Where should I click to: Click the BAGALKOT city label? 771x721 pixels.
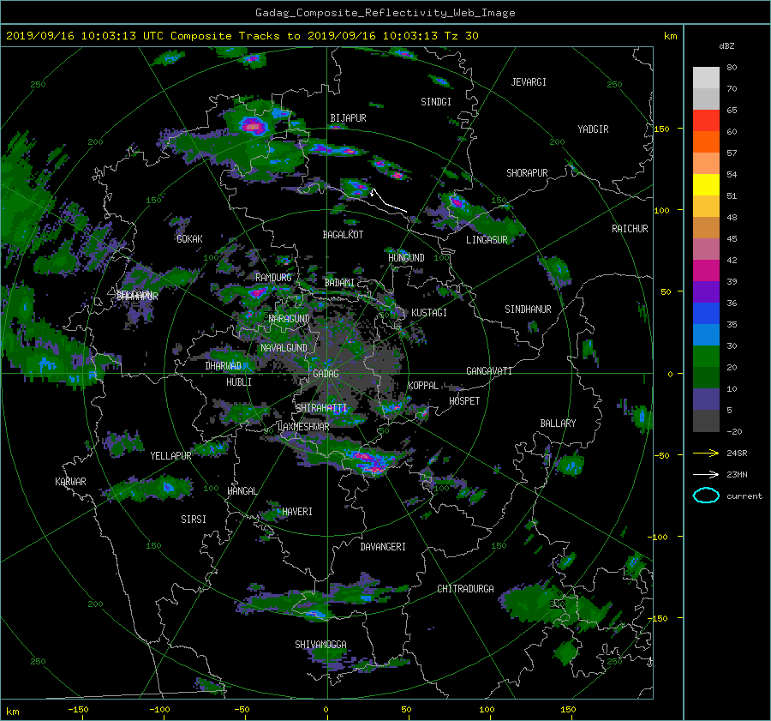[x=343, y=235]
